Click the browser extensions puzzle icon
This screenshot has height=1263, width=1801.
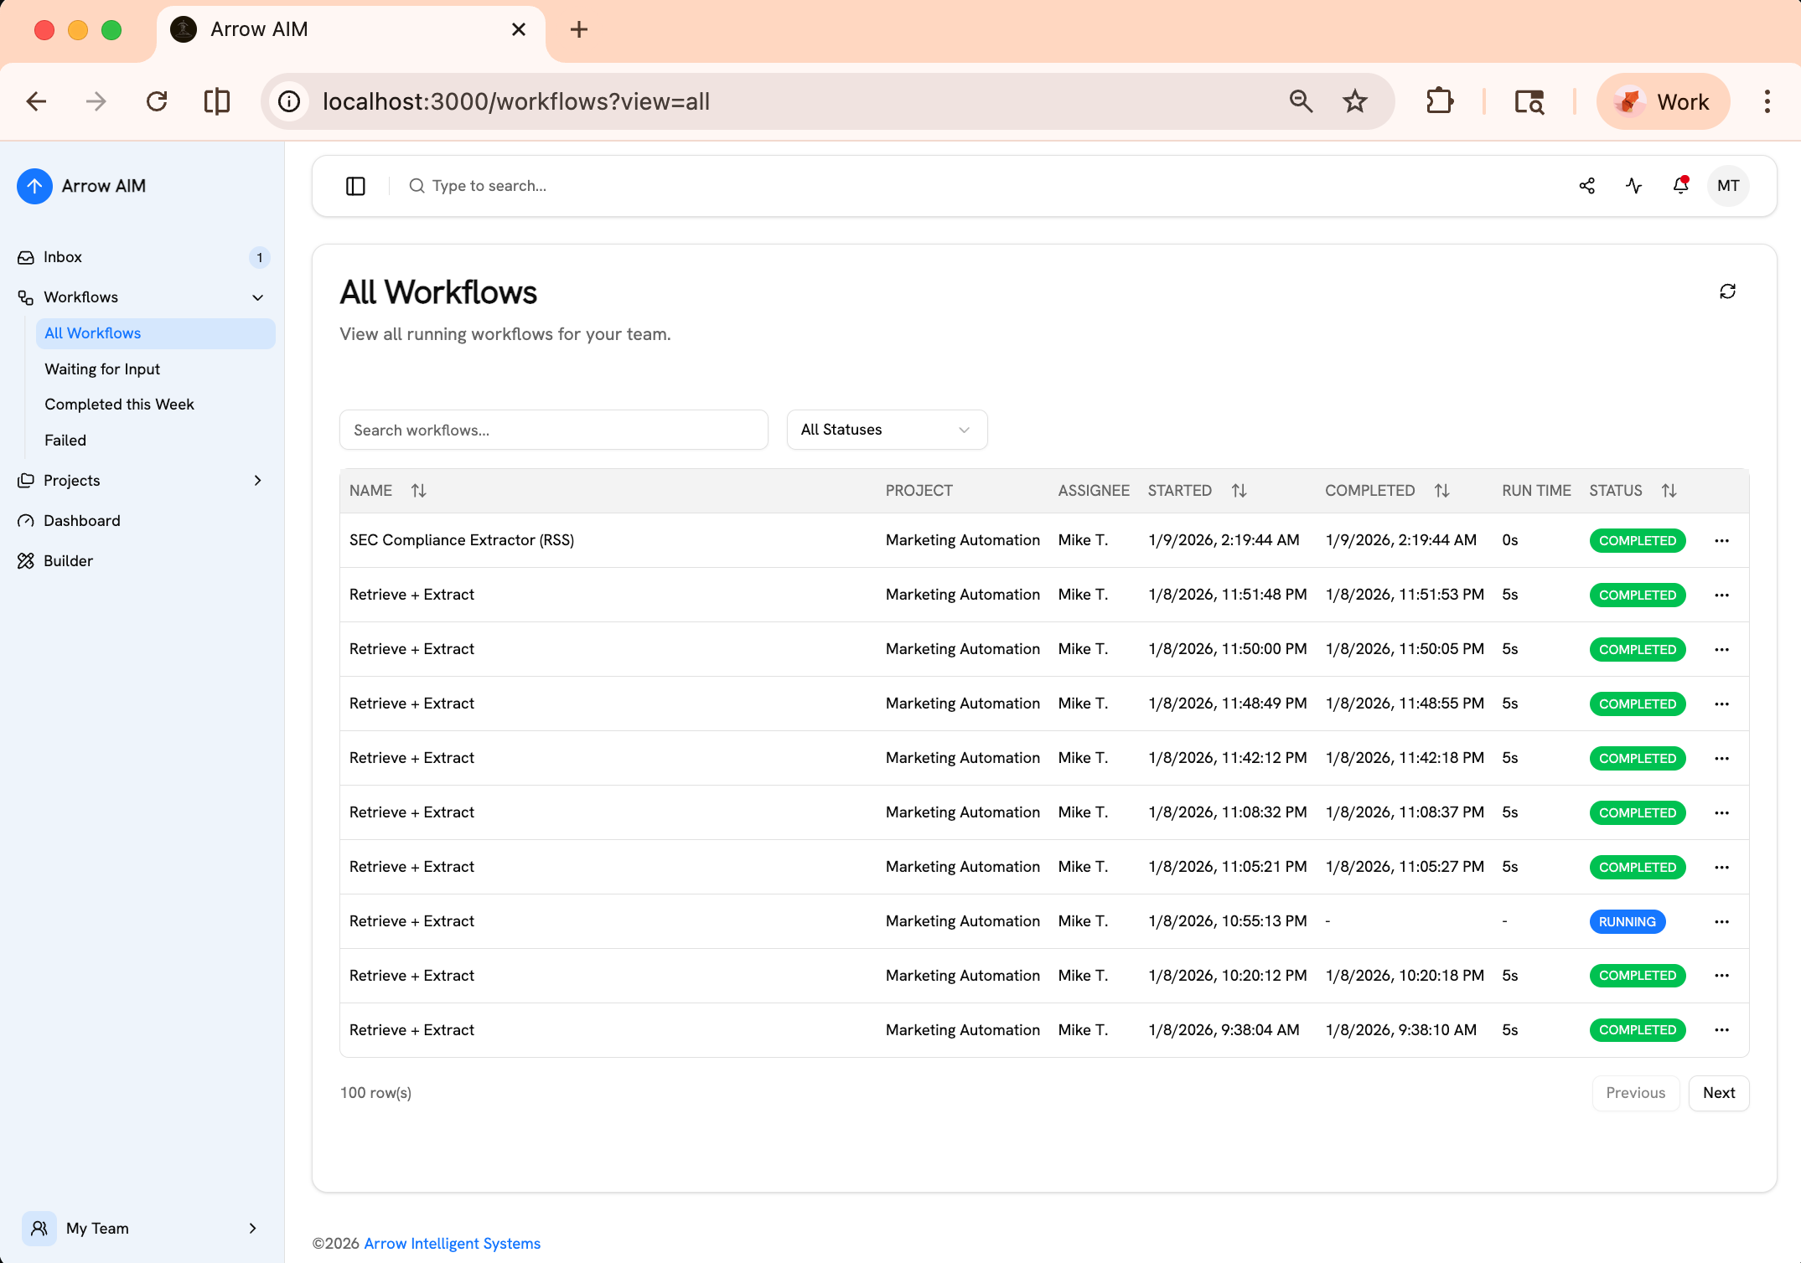click(1439, 101)
